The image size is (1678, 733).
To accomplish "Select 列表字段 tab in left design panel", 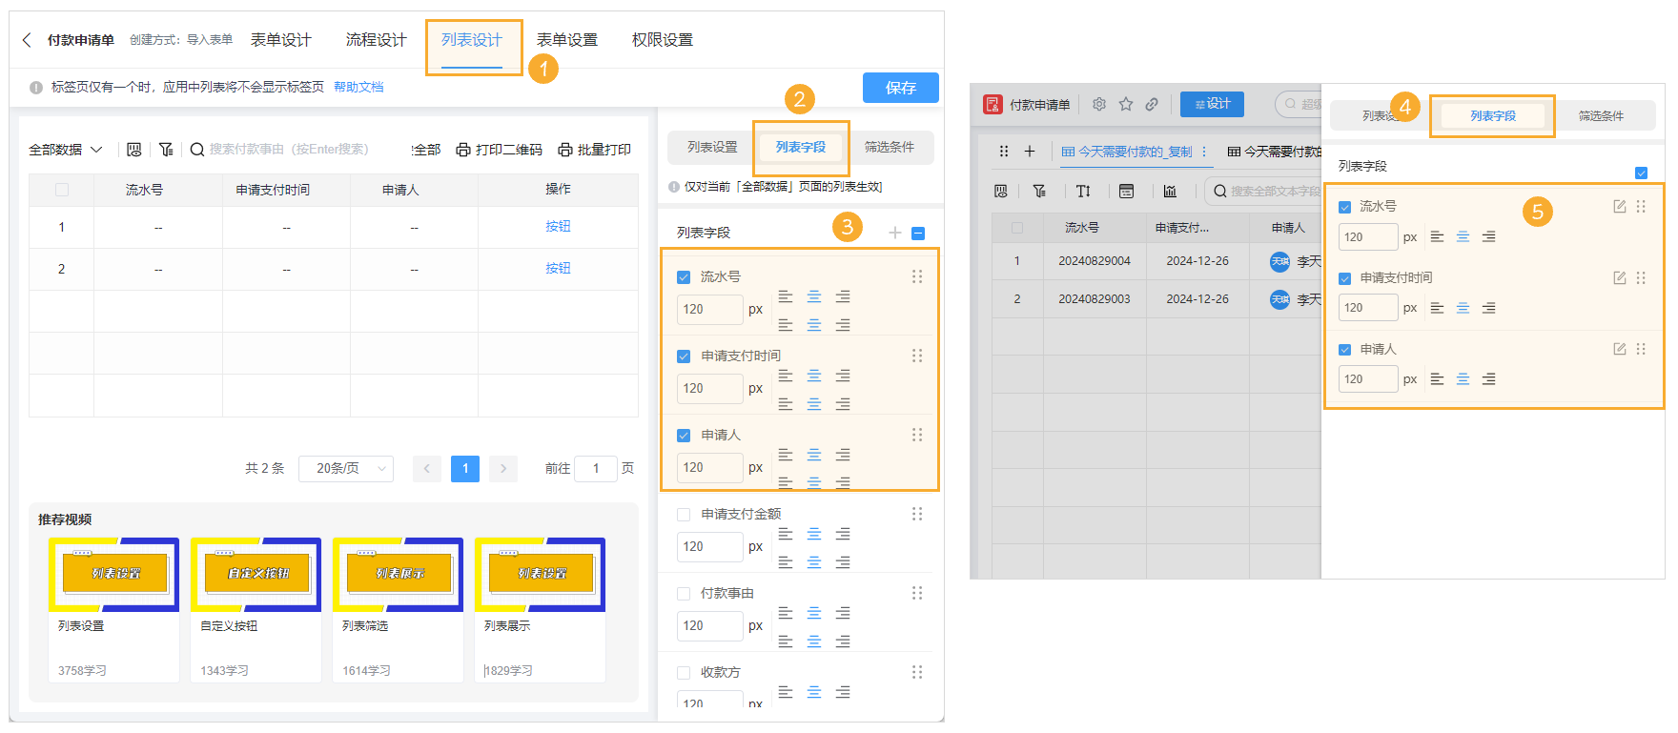I will point(801,147).
